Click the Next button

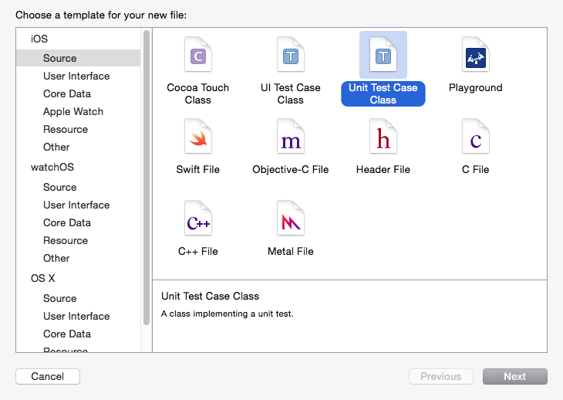click(x=515, y=376)
